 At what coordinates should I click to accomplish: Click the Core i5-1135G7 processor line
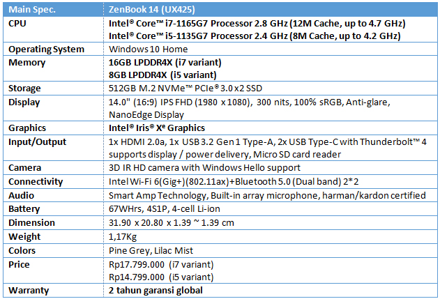(255, 36)
